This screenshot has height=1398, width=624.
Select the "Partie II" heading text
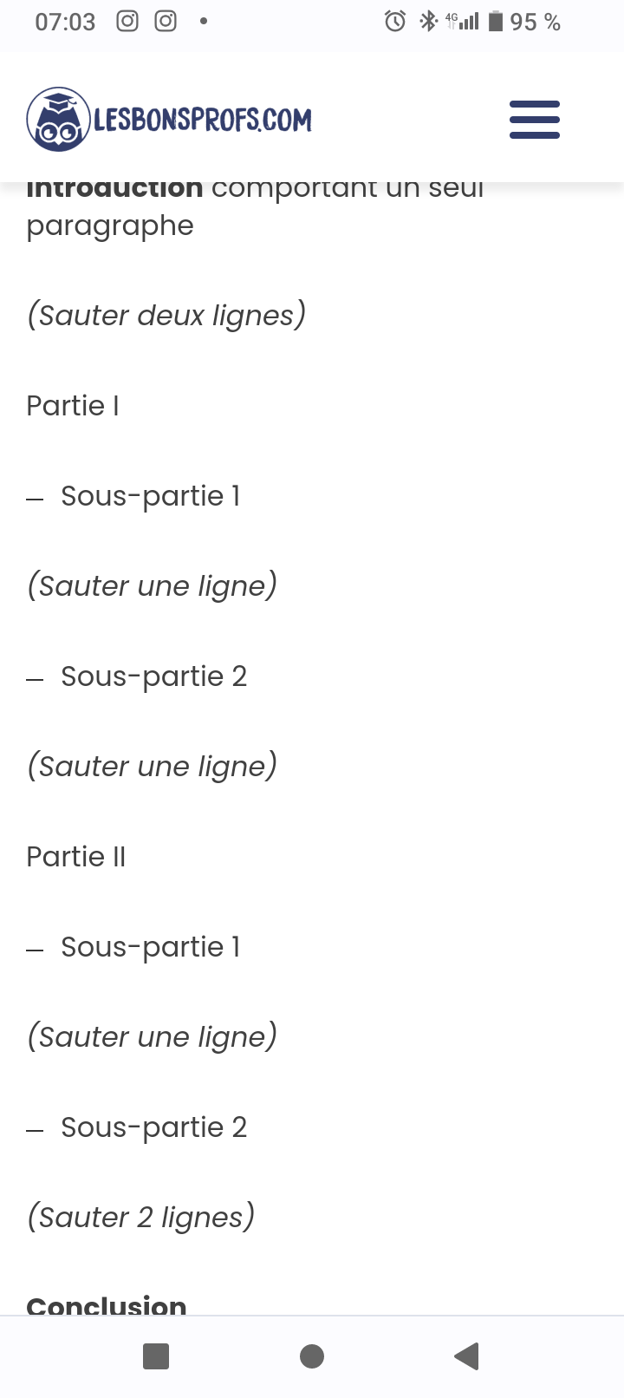tap(76, 857)
